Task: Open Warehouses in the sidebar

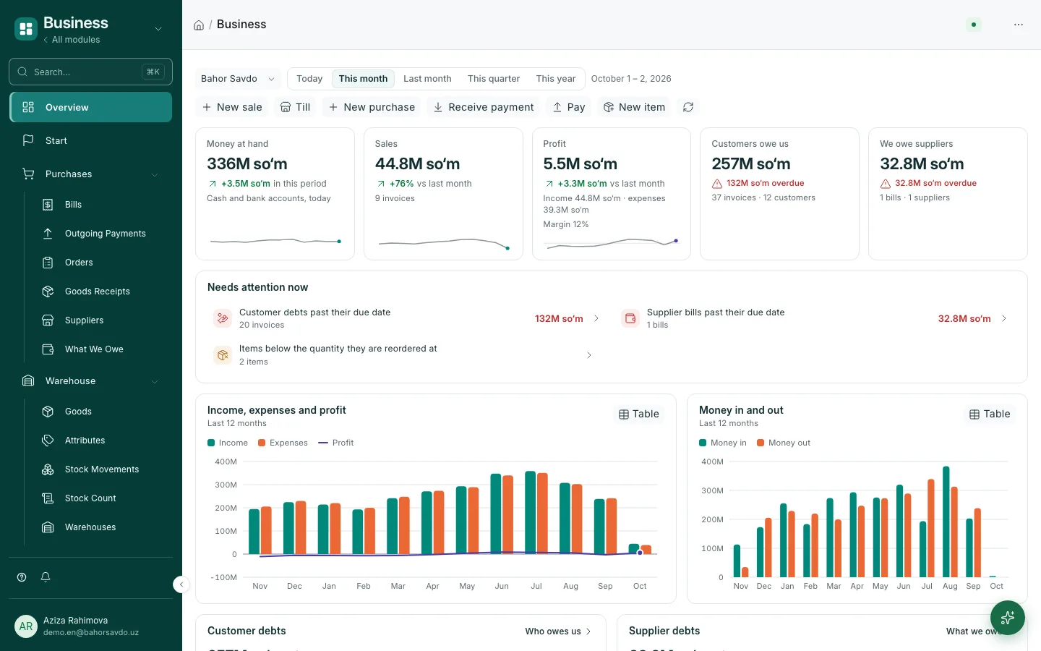Action: [x=98, y=527]
